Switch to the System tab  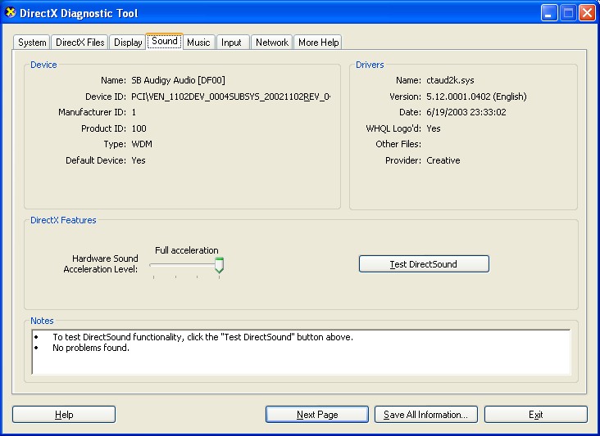[32, 43]
